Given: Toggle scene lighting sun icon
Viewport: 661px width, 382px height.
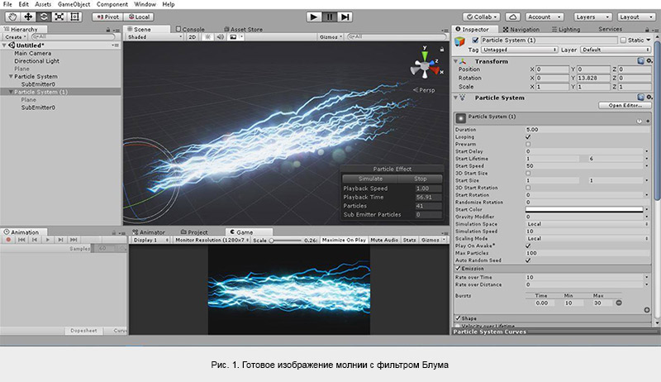Looking at the screenshot, I should [x=207, y=36].
